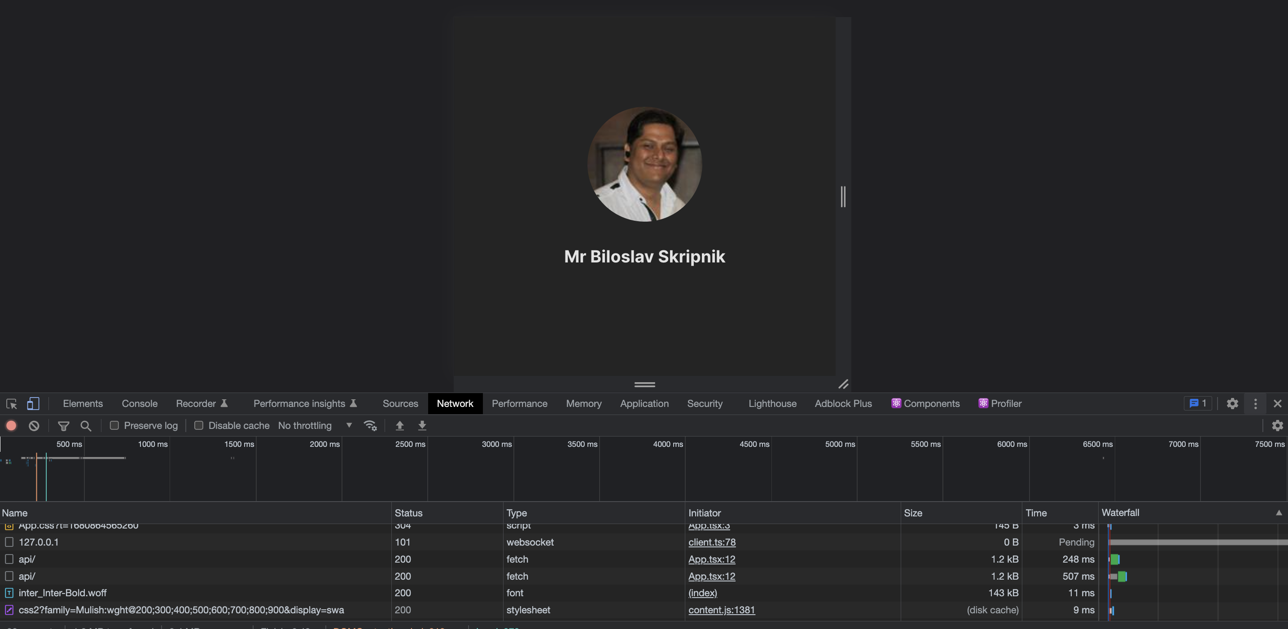Open the network filter funnel icon
The image size is (1288, 629).
[63, 426]
